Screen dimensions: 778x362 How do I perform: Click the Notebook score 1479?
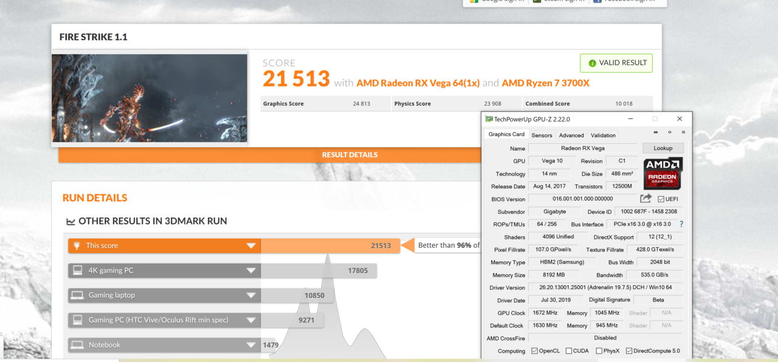tap(270, 345)
